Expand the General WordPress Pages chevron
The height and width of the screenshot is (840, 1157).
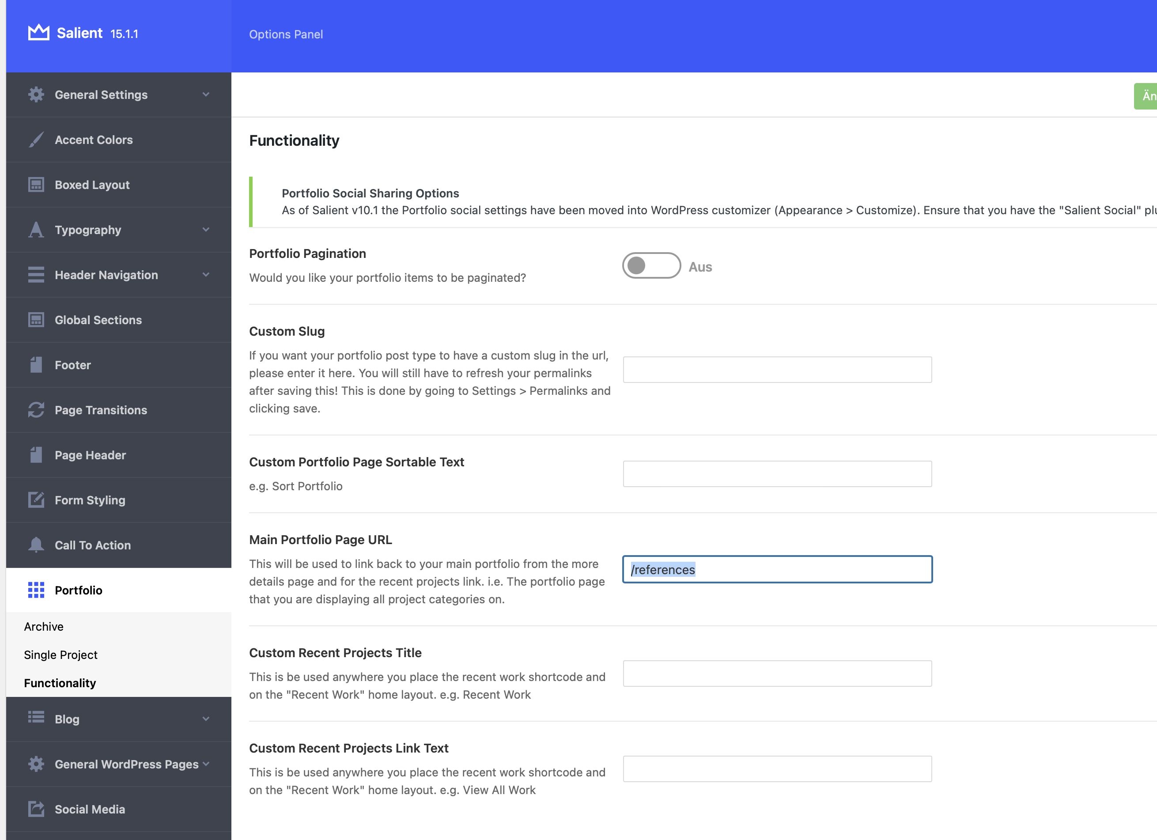206,764
